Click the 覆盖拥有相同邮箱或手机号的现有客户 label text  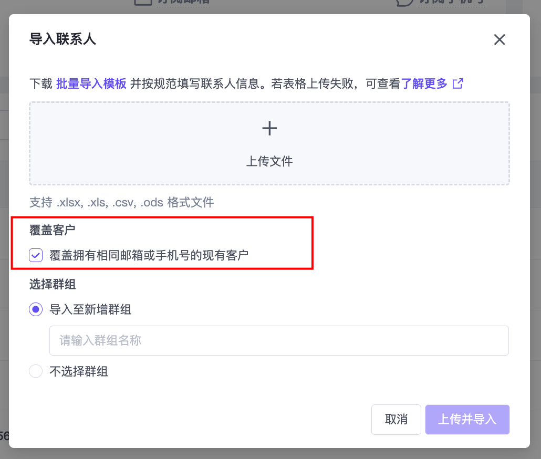click(x=149, y=256)
